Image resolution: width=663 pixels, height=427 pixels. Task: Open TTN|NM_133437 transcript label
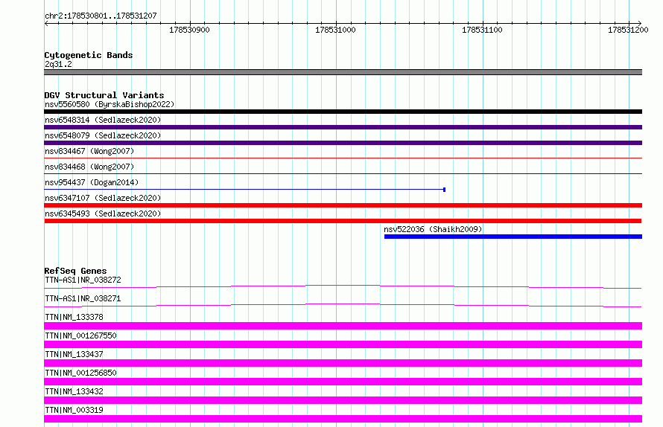pyautogui.click(x=74, y=354)
